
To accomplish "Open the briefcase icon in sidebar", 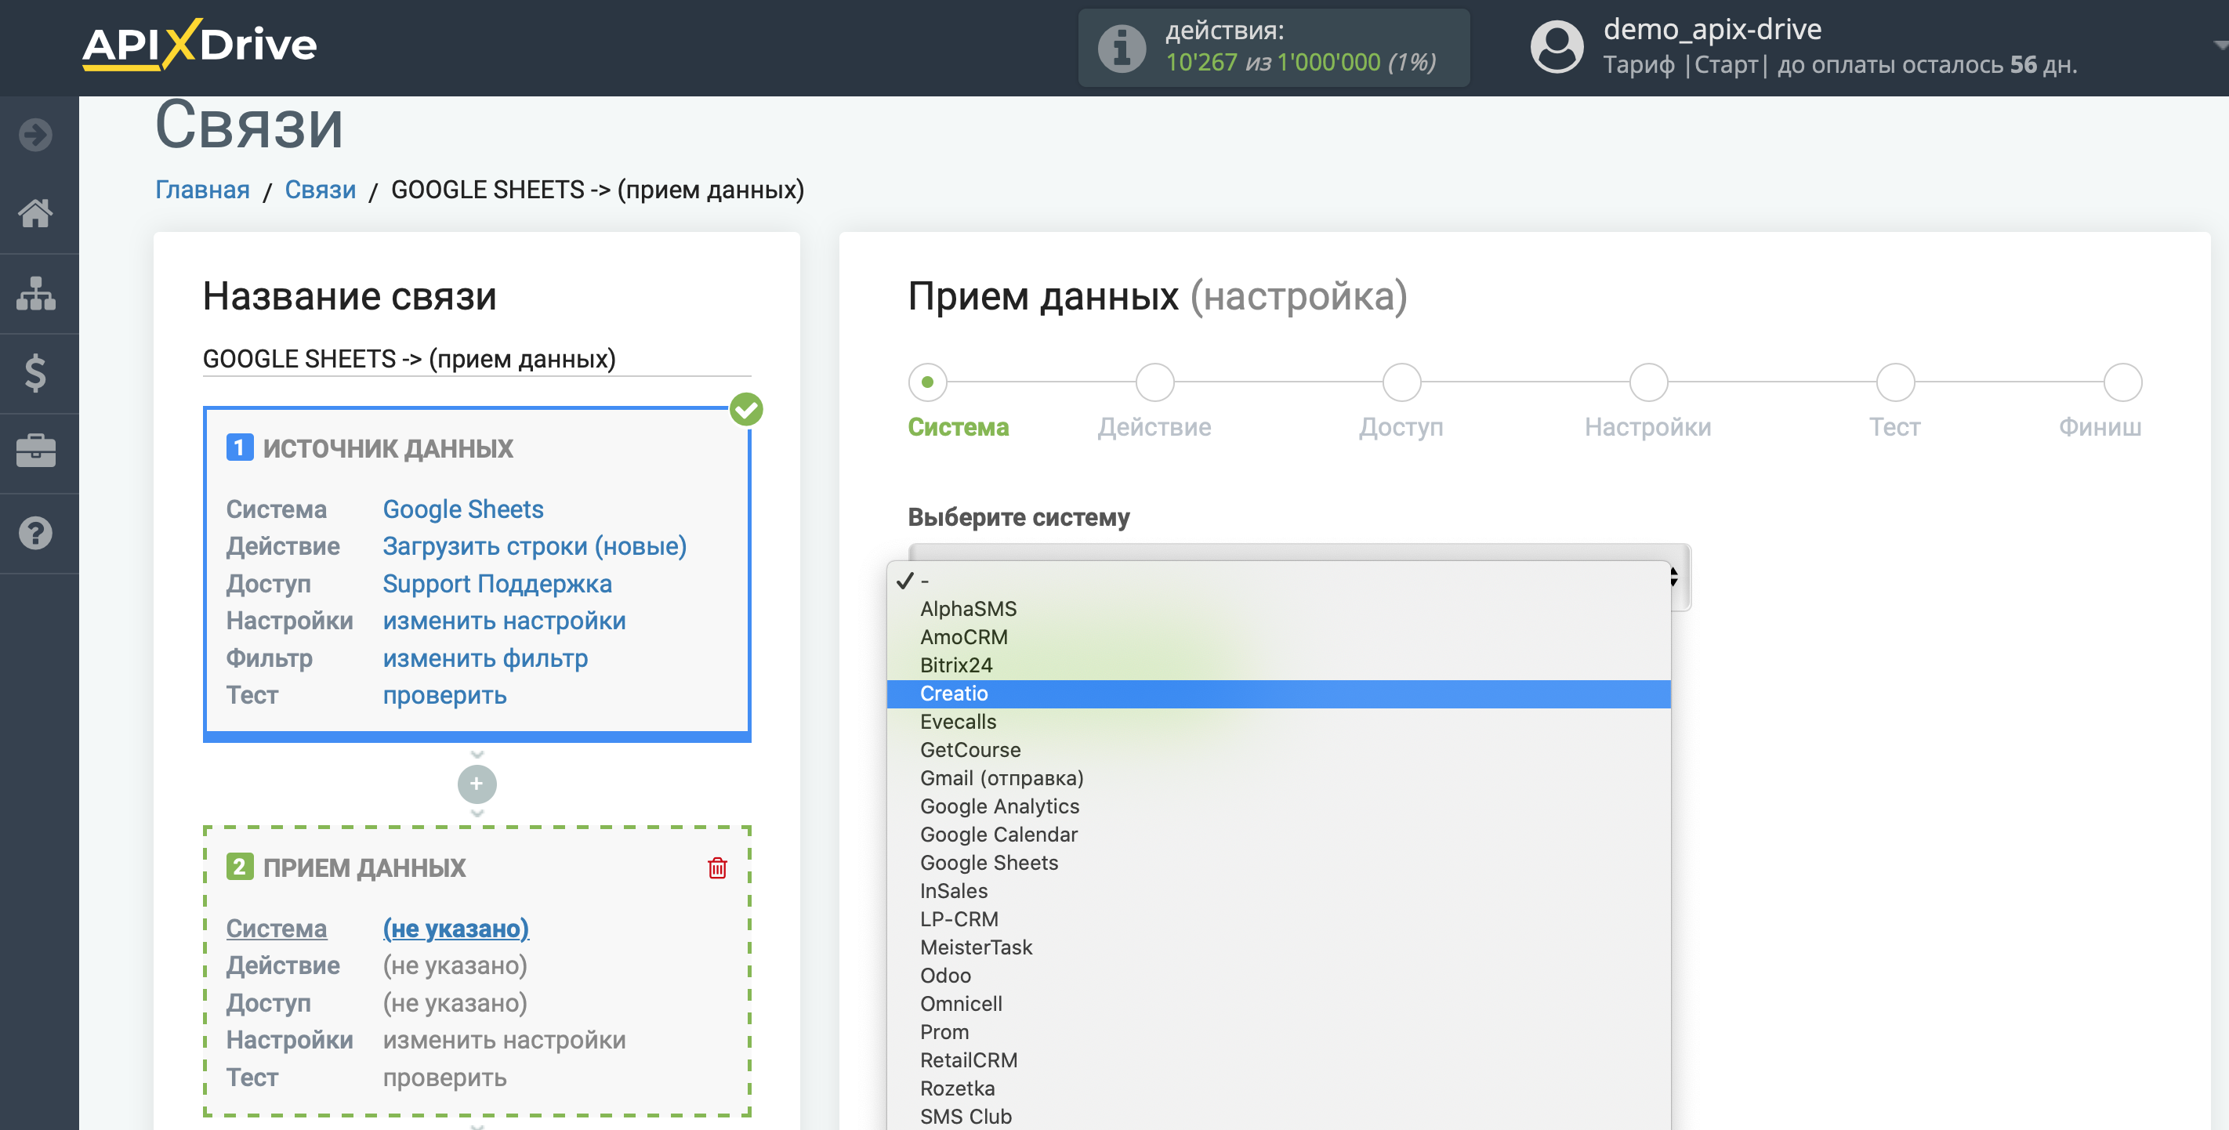I will click(x=35, y=451).
